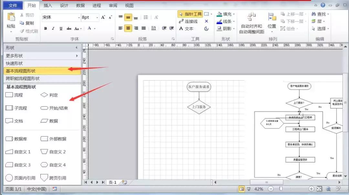This screenshot has height=195, width=349.
Task: Click the Auto Align and Space icon
Action: point(251,17)
